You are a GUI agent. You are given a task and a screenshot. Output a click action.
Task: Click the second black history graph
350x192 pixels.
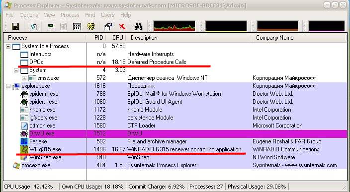(226, 26)
